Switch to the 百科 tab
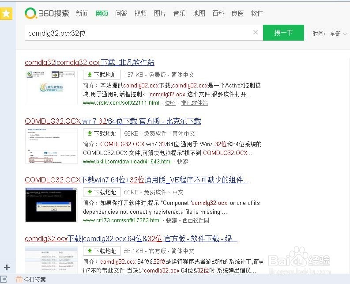Viewport: 350px width, 284px height. [x=218, y=13]
